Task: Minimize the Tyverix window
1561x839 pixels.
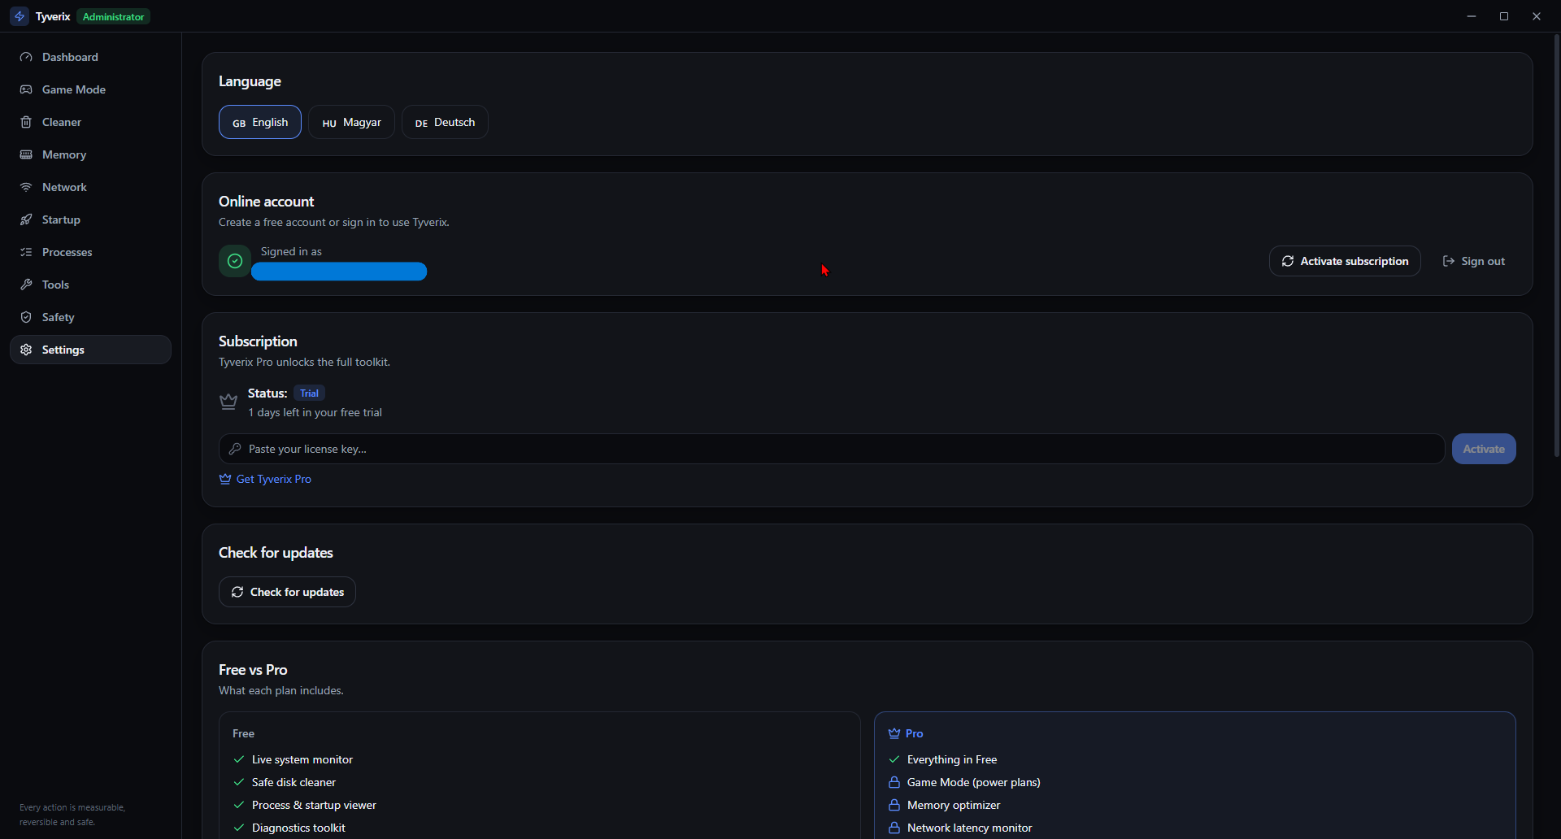Action: pyautogui.click(x=1472, y=16)
